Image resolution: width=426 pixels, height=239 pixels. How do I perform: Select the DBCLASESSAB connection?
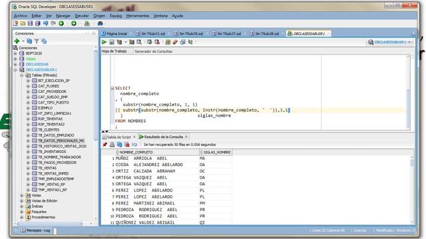point(37,64)
